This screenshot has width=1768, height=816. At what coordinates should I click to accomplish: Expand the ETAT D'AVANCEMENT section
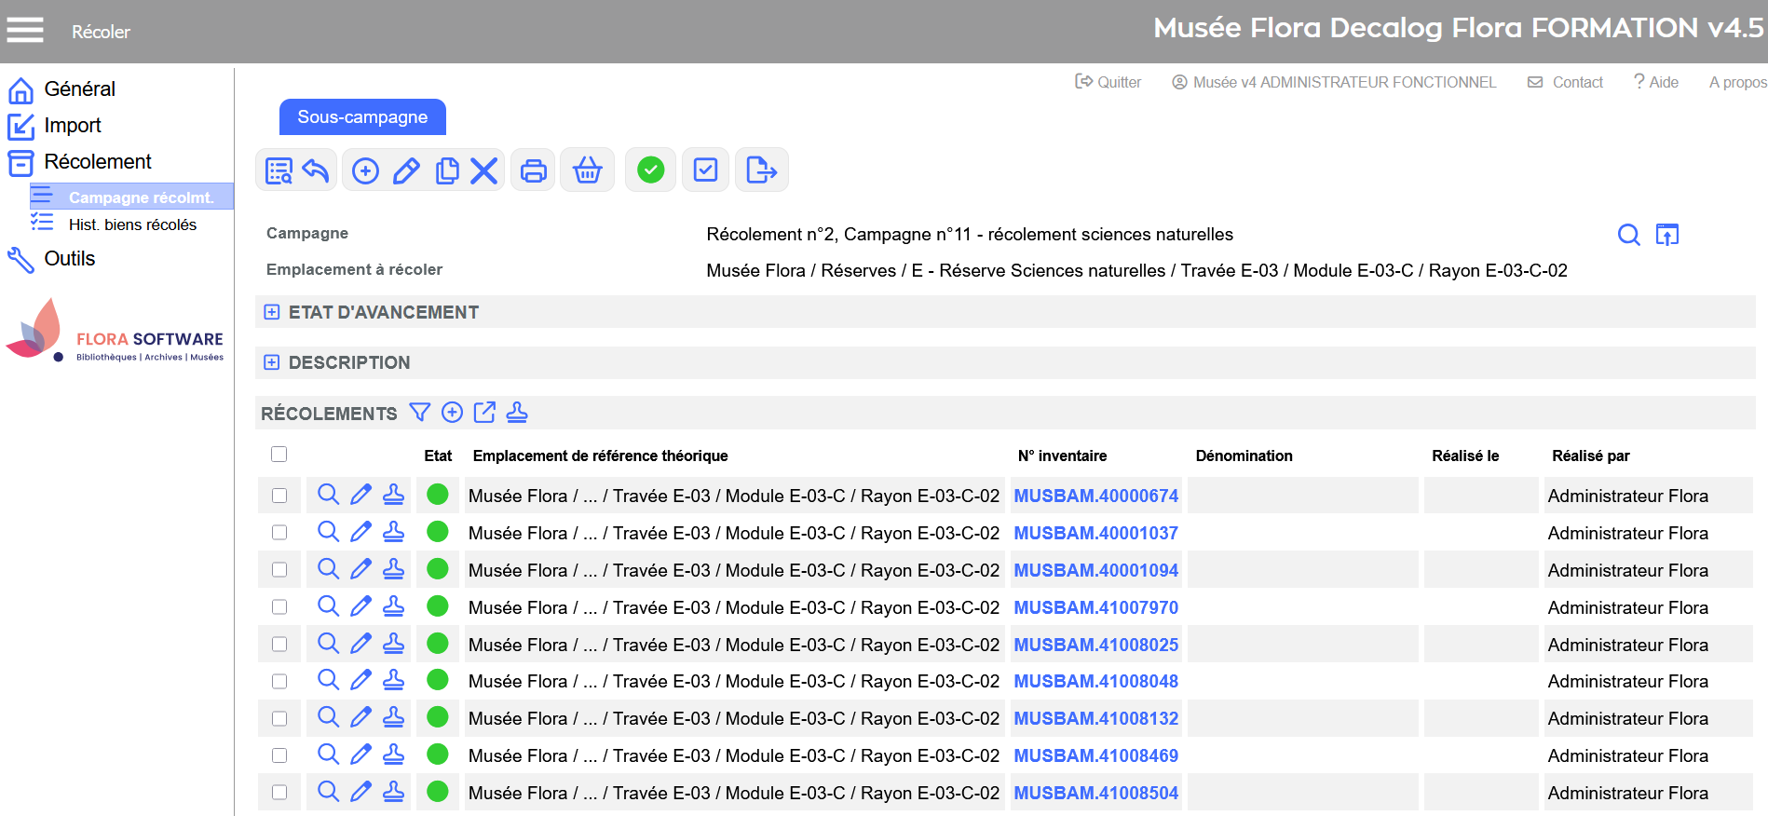coord(272,312)
